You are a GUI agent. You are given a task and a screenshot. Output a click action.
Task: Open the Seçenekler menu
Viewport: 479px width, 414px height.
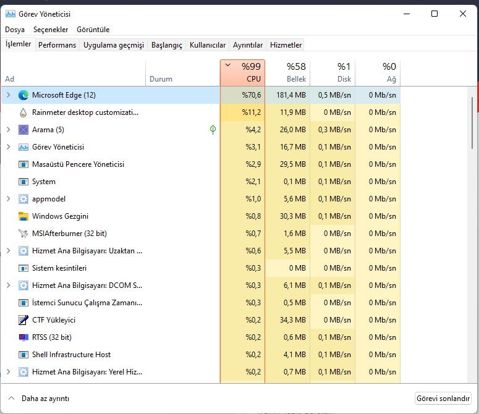(x=51, y=30)
